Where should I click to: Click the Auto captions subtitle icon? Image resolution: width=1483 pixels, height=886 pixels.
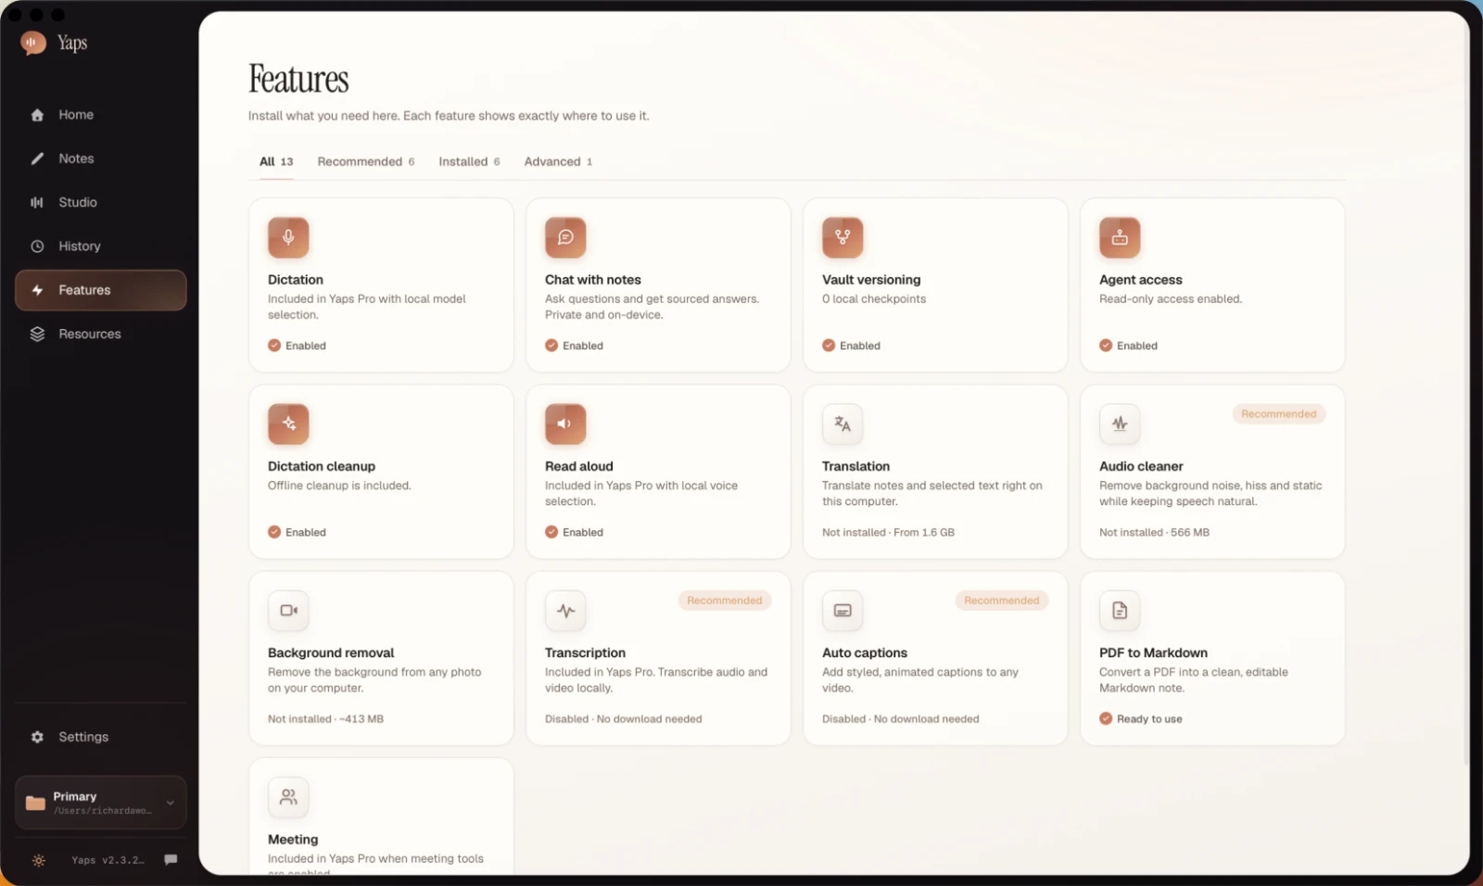pyautogui.click(x=843, y=610)
